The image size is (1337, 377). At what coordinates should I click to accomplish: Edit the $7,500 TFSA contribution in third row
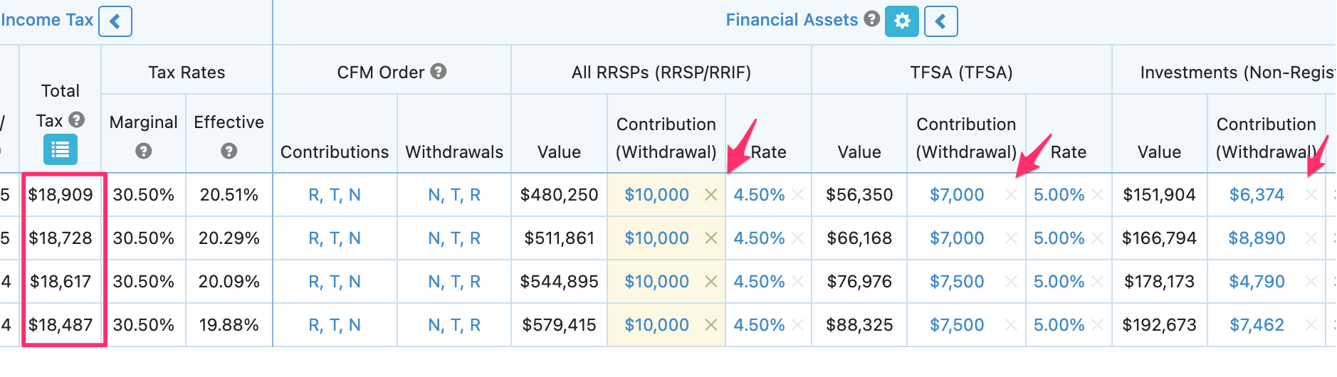click(957, 282)
